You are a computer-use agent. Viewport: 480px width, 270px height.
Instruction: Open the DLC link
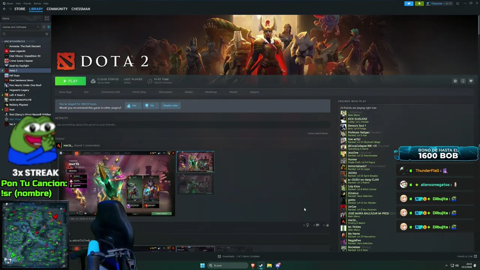pos(86,92)
